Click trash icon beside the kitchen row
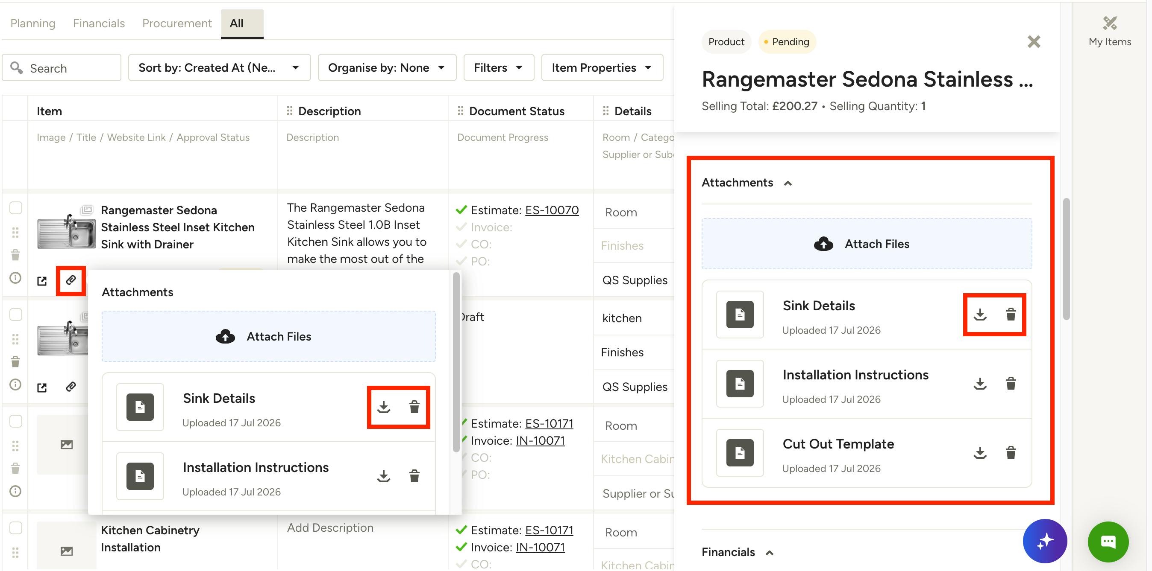 pyautogui.click(x=15, y=361)
